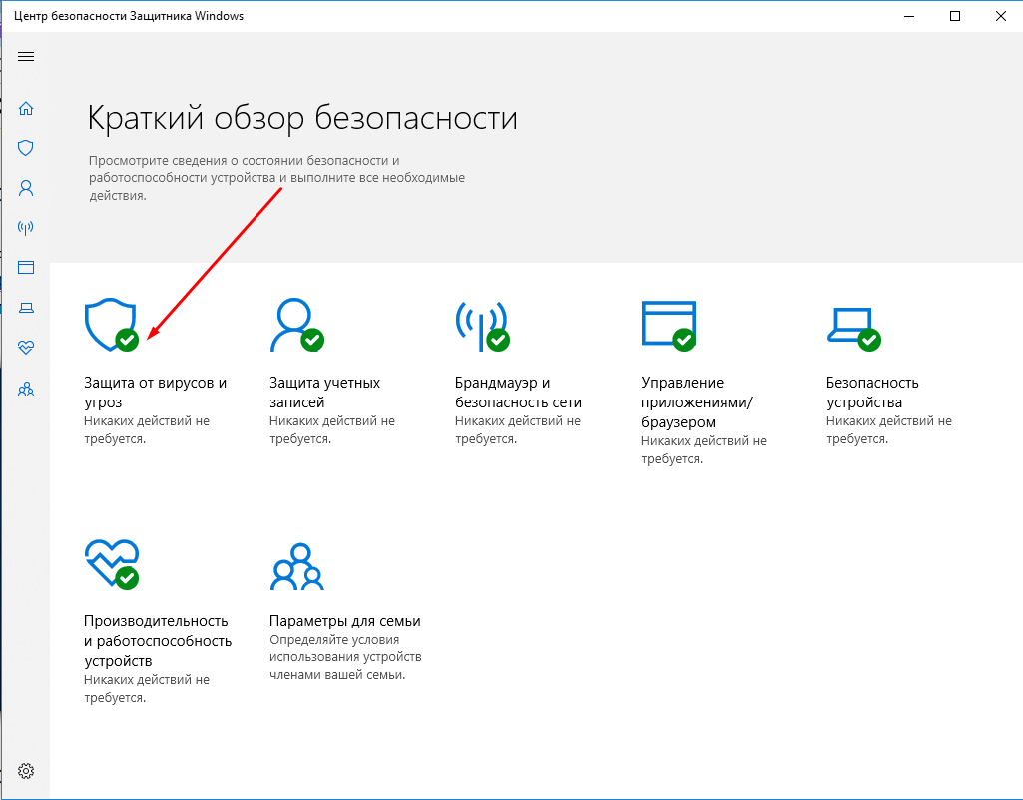The height and width of the screenshot is (800, 1023).
Task: Click window title 'Центр безопасности Защитника Windows'
Action: pos(129,16)
